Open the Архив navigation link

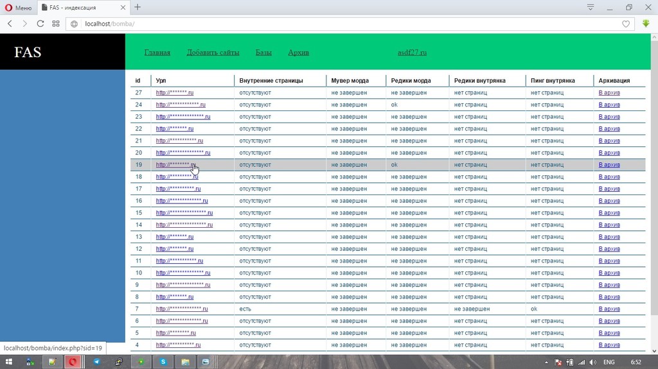298,53
